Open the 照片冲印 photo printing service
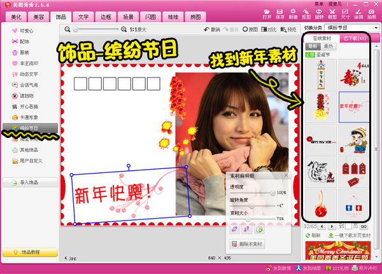382x274 pixels. click(364, 268)
